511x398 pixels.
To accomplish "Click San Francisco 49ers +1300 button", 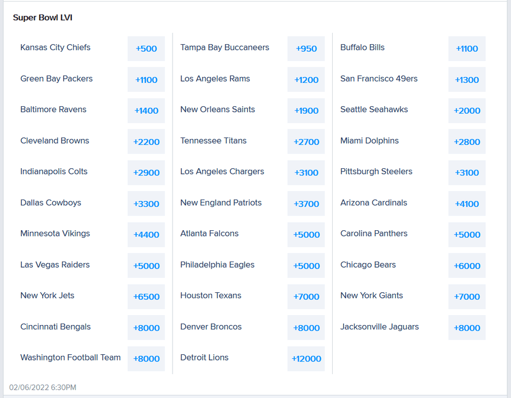I will tap(467, 79).
